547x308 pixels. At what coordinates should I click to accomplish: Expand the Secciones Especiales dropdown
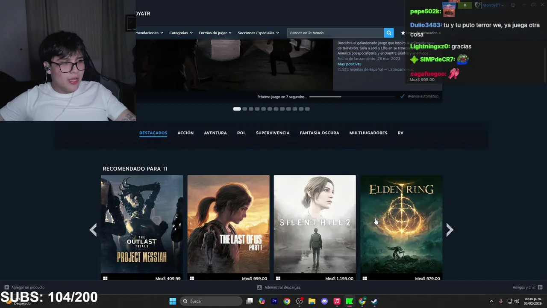[258, 33]
